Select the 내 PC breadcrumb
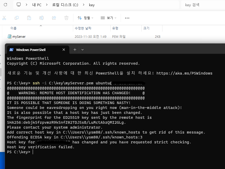Viewport: 225px width, 169px height. pos(37,5)
